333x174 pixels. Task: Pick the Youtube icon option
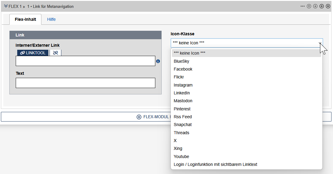click(x=181, y=157)
